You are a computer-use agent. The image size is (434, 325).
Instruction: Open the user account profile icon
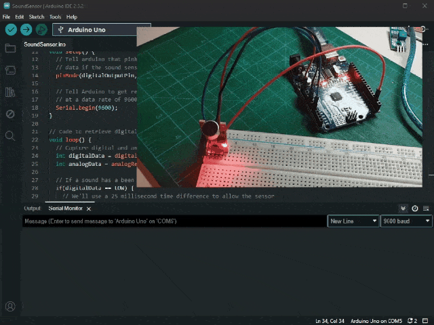pyautogui.click(x=10, y=306)
